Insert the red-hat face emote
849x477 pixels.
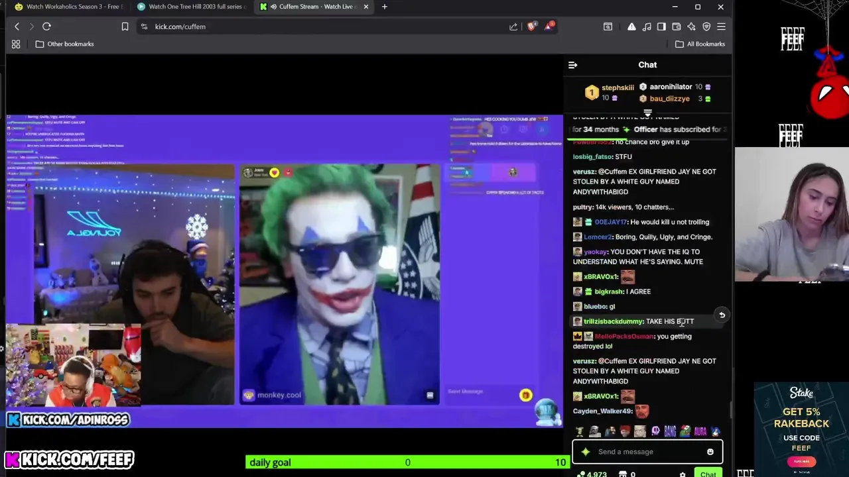(625, 432)
